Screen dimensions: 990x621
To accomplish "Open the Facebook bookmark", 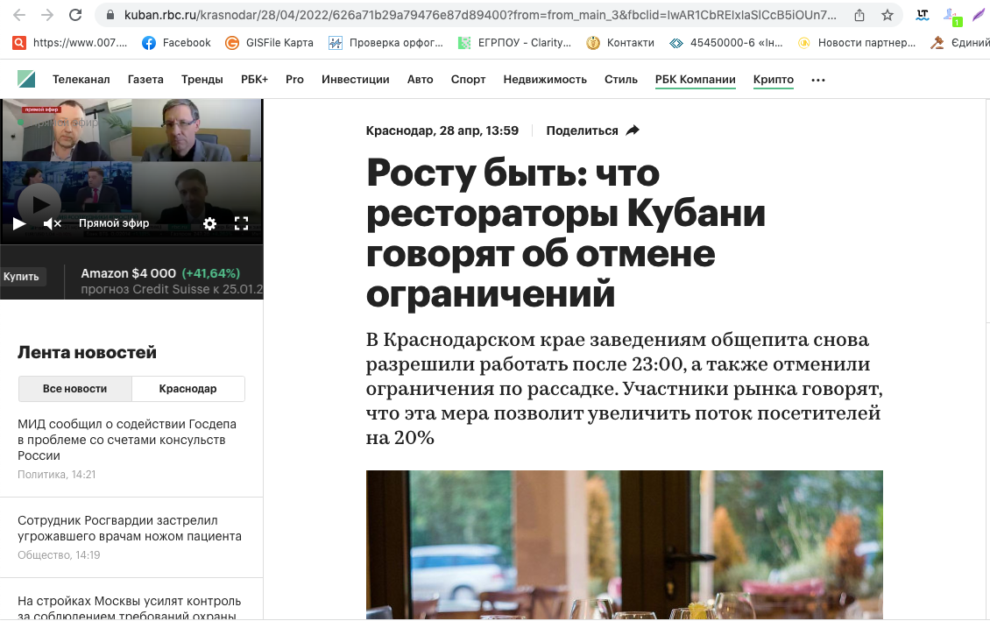I will tap(176, 42).
